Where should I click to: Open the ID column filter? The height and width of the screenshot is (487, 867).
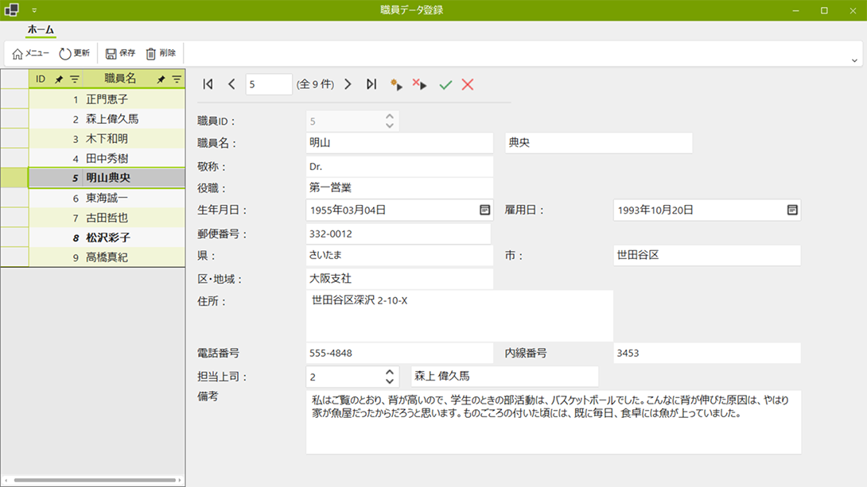74,79
